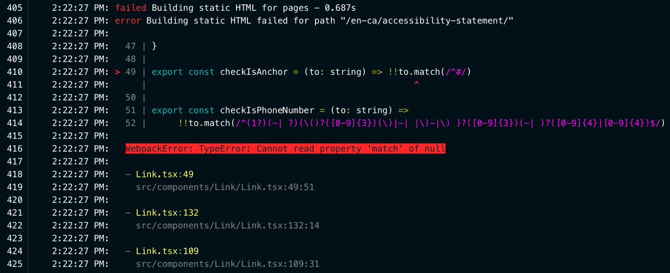Click the red caret under match
Viewport: 670px width, 273px height.
416,84
